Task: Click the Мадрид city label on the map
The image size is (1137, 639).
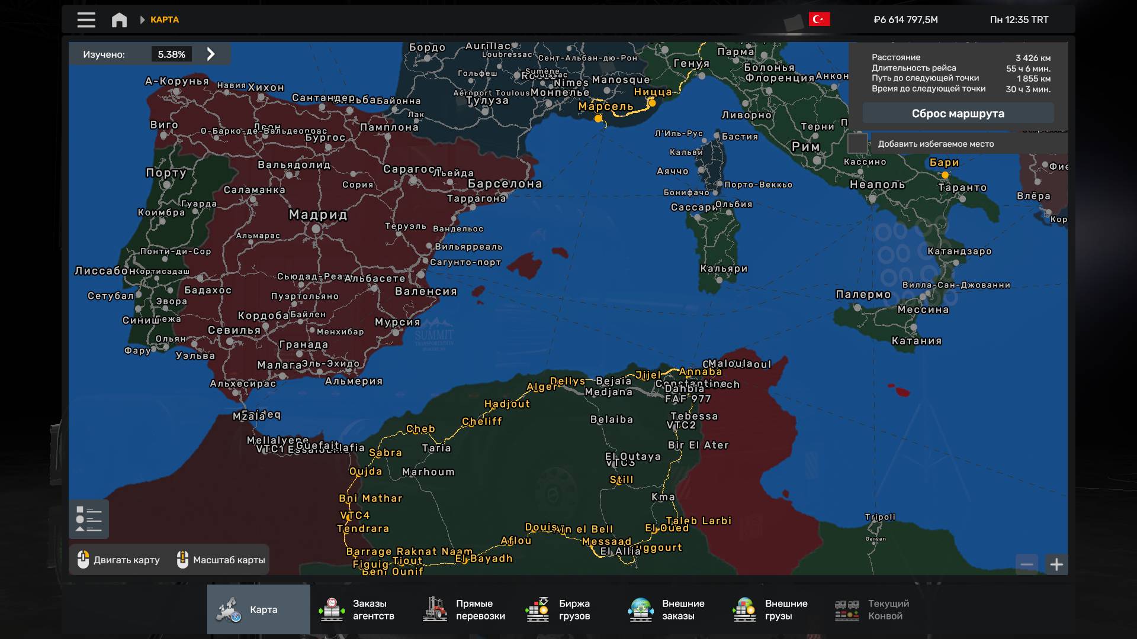Action: click(x=318, y=215)
